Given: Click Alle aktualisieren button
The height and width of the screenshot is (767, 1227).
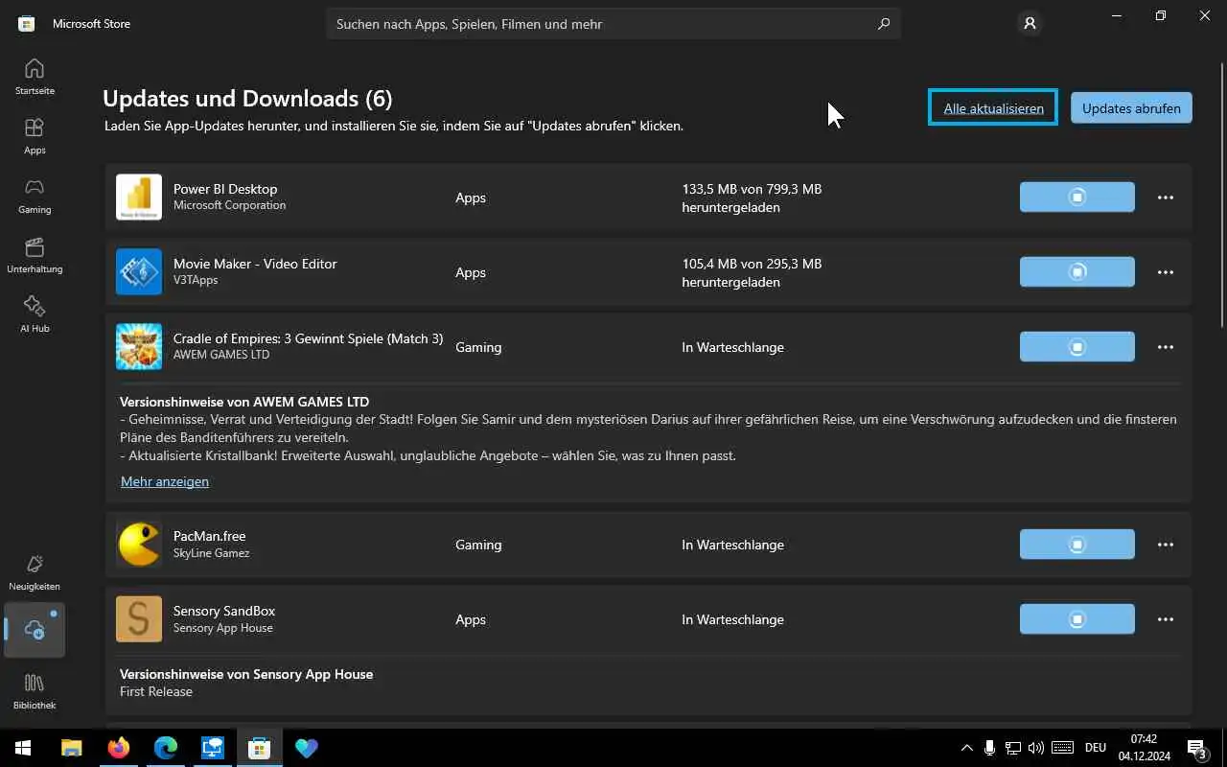Looking at the screenshot, I should (x=993, y=107).
